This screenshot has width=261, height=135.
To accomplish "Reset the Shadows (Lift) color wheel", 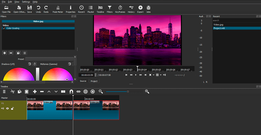I will point(30,64).
